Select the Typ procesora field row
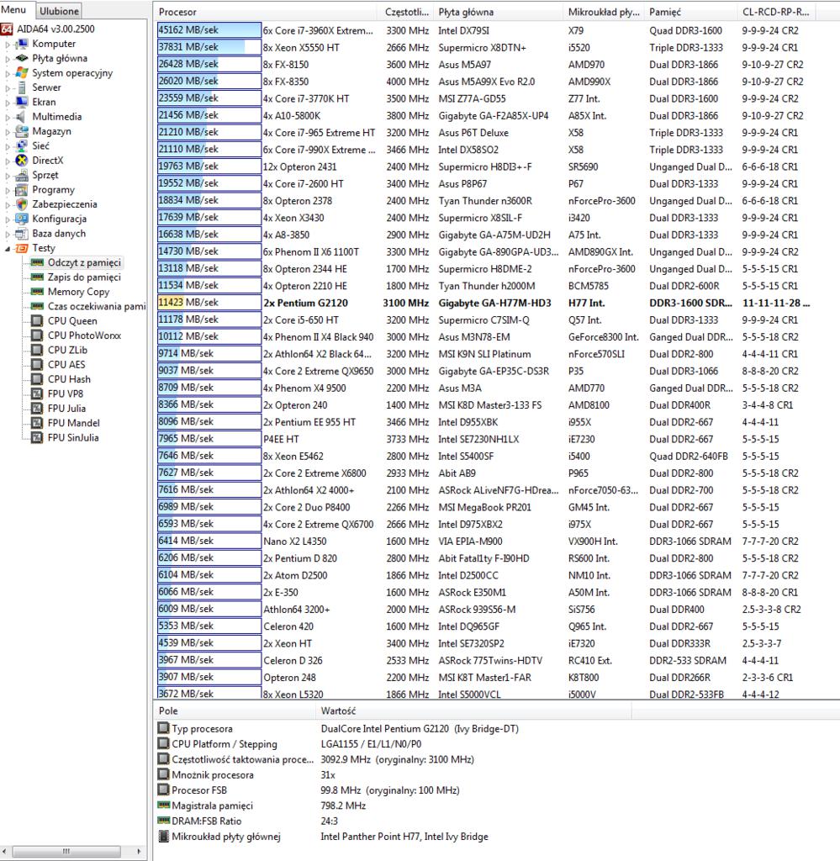The image size is (840, 861). tap(338, 729)
